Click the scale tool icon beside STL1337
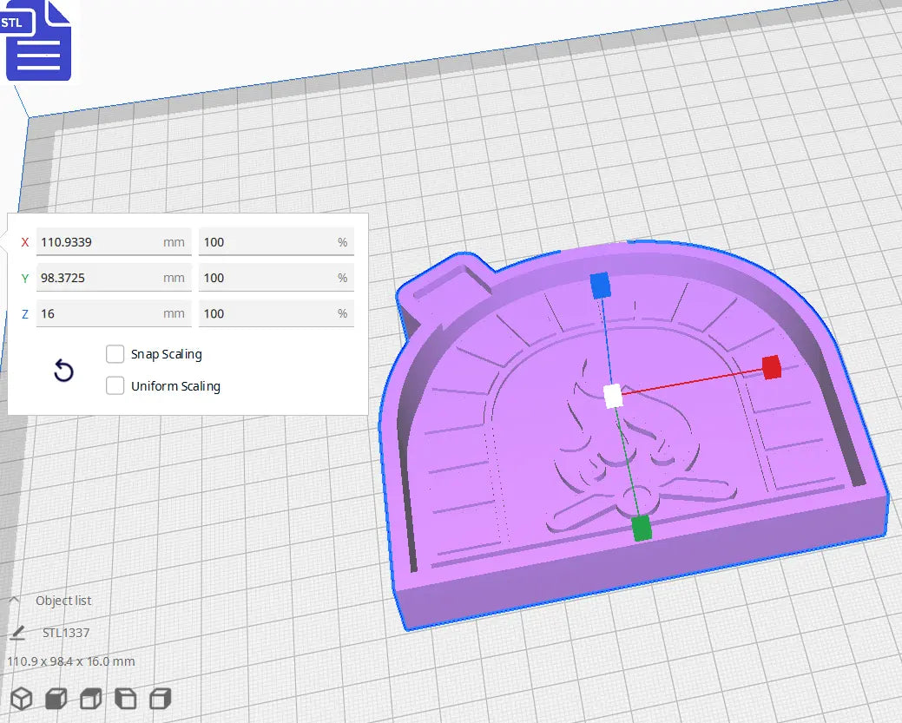Screen dimensions: 902x723 click(x=19, y=633)
